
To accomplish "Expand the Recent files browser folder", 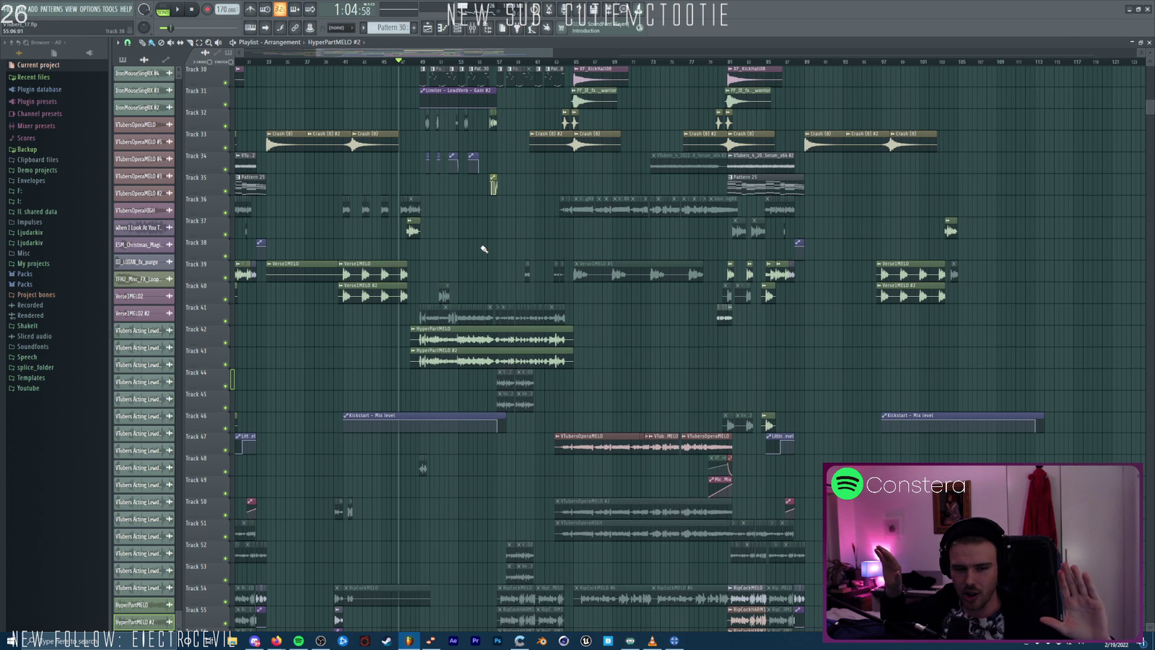I will (x=33, y=77).
